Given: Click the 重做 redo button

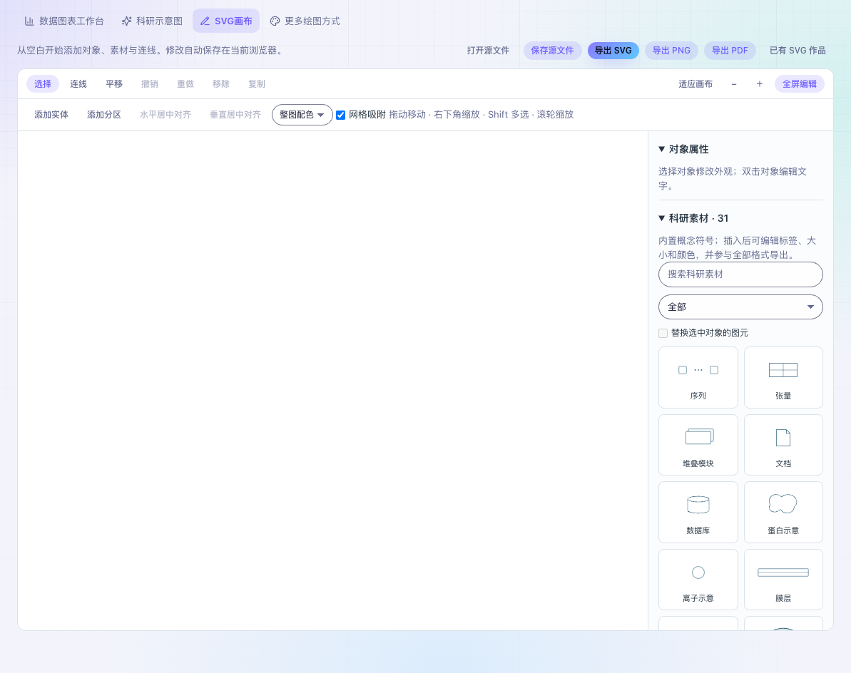Looking at the screenshot, I should click(x=185, y=84).
